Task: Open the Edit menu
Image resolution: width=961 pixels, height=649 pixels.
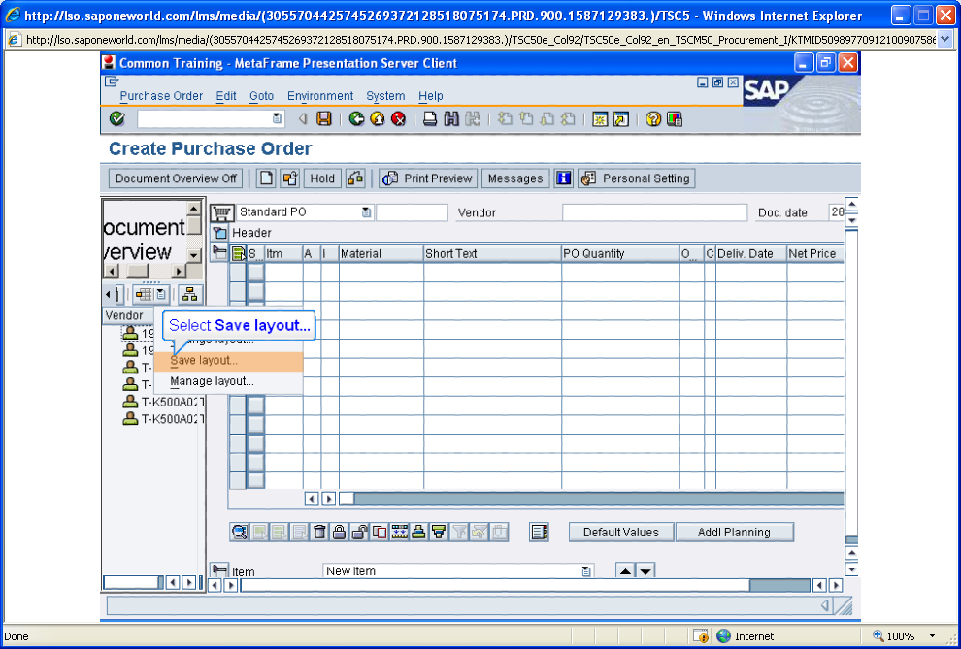Action: tap(226, 96)
